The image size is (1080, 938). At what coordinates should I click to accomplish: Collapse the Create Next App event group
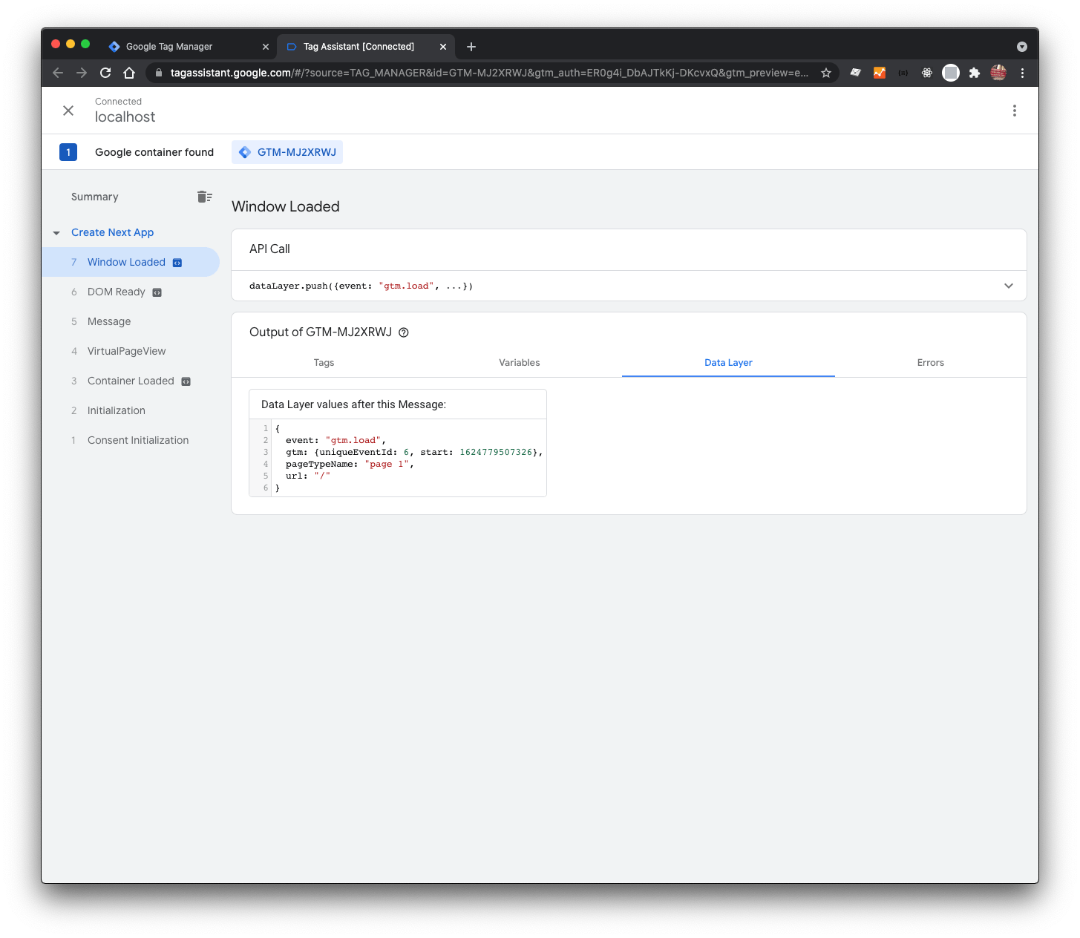[56, 232]
